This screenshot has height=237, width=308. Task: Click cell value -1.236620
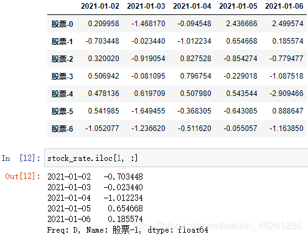click(x=148, y=128)
